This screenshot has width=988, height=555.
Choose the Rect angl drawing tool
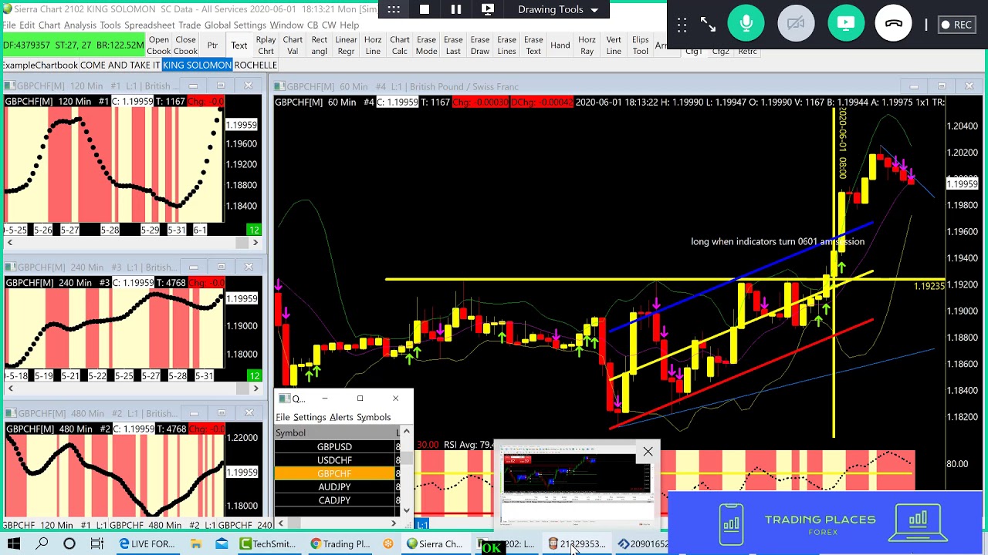pyautogui.click(x=320, y=45)
